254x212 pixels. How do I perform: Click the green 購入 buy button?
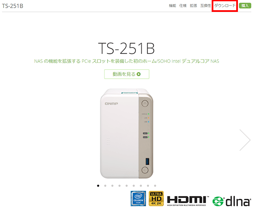click(x=245, y=6)
